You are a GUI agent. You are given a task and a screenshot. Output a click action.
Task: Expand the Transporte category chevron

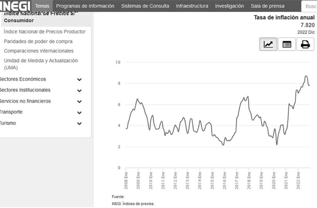[x=79, y=112]
